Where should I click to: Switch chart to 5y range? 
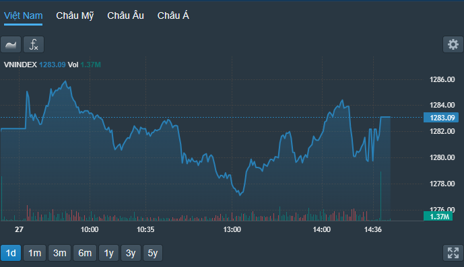(153, 253)
